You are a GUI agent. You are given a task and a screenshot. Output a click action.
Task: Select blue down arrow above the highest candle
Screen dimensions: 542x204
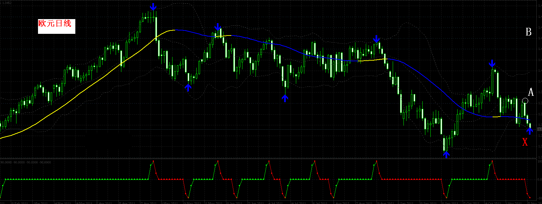(x=153, y=6)
